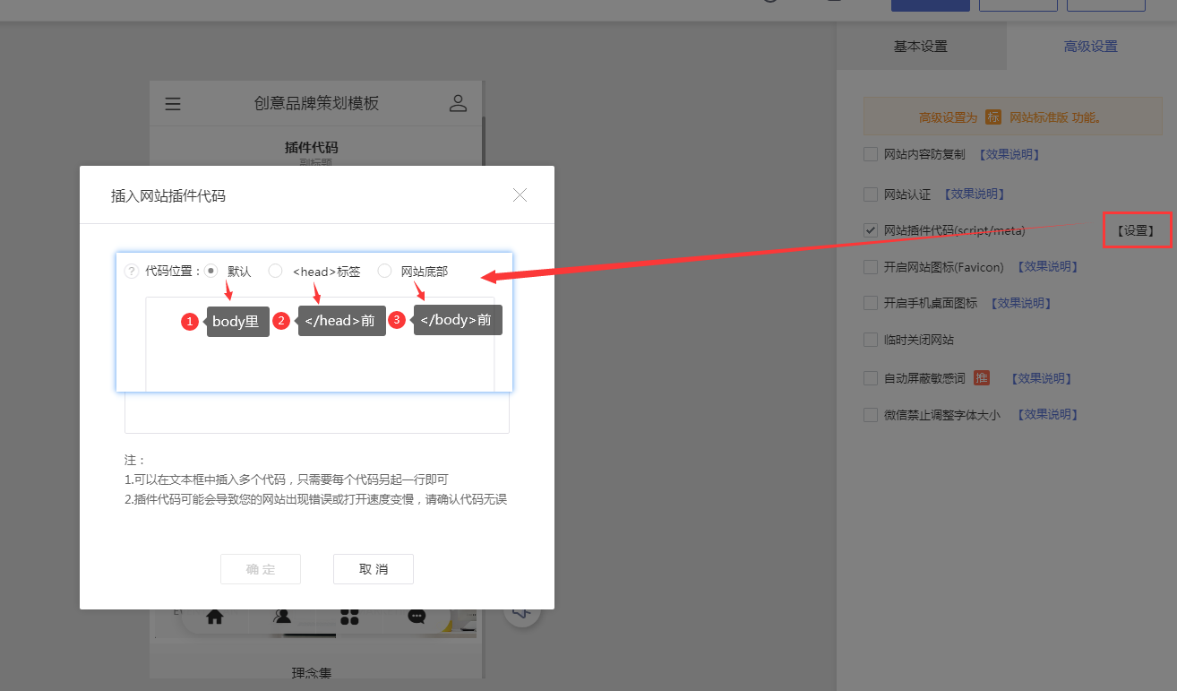Open the user profile icon in preview header
Viewport: 1177px width, 691px height.
[458, 103]
